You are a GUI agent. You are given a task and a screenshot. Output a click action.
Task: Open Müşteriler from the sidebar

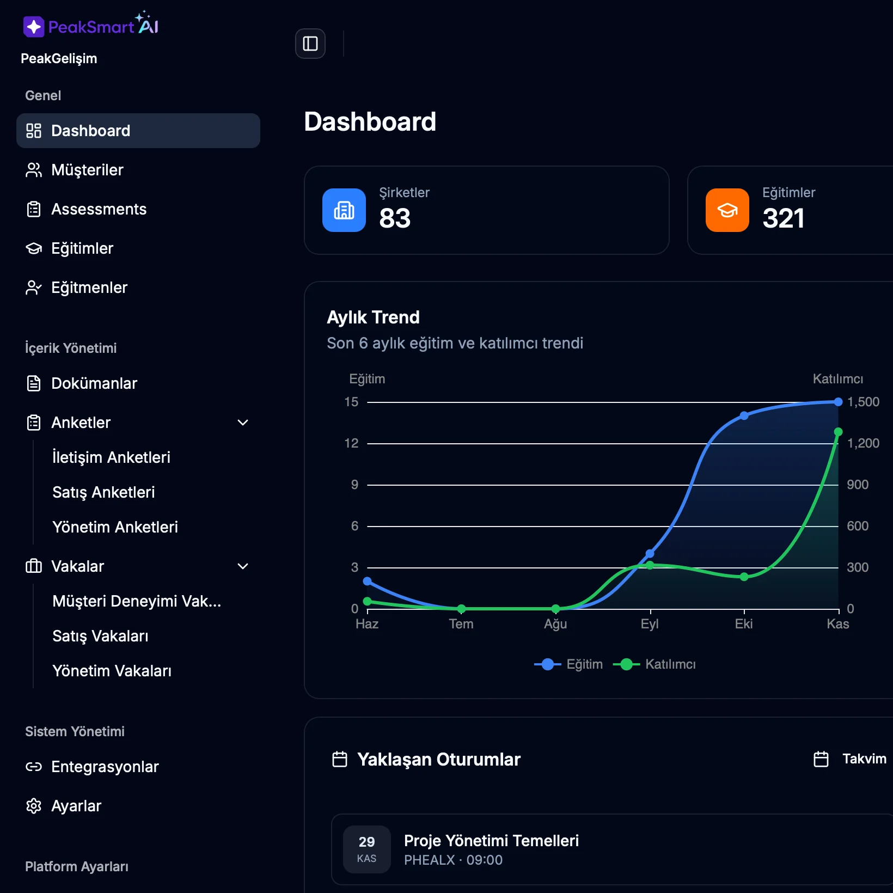(87, 170)
